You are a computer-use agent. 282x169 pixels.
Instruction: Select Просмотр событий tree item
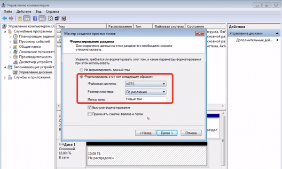(34, 42)
